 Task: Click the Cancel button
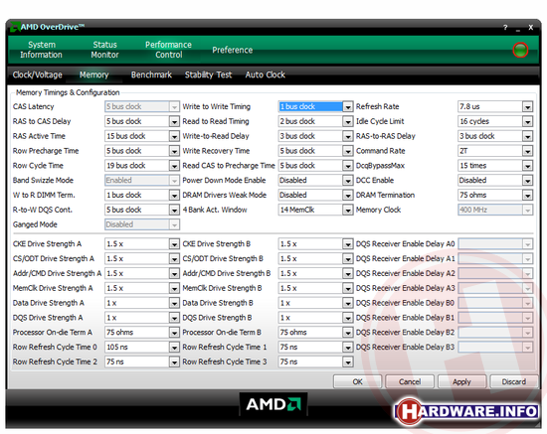point(410,381)
